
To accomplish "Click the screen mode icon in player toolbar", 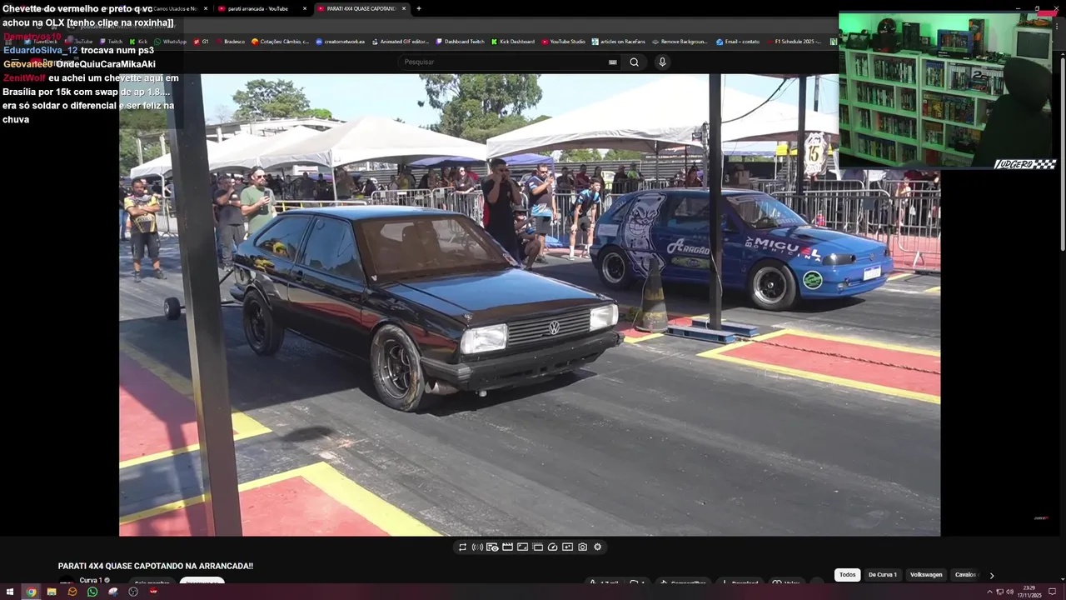I will point(522,547).
